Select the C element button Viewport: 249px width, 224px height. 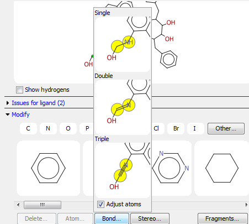pos(28,128)
